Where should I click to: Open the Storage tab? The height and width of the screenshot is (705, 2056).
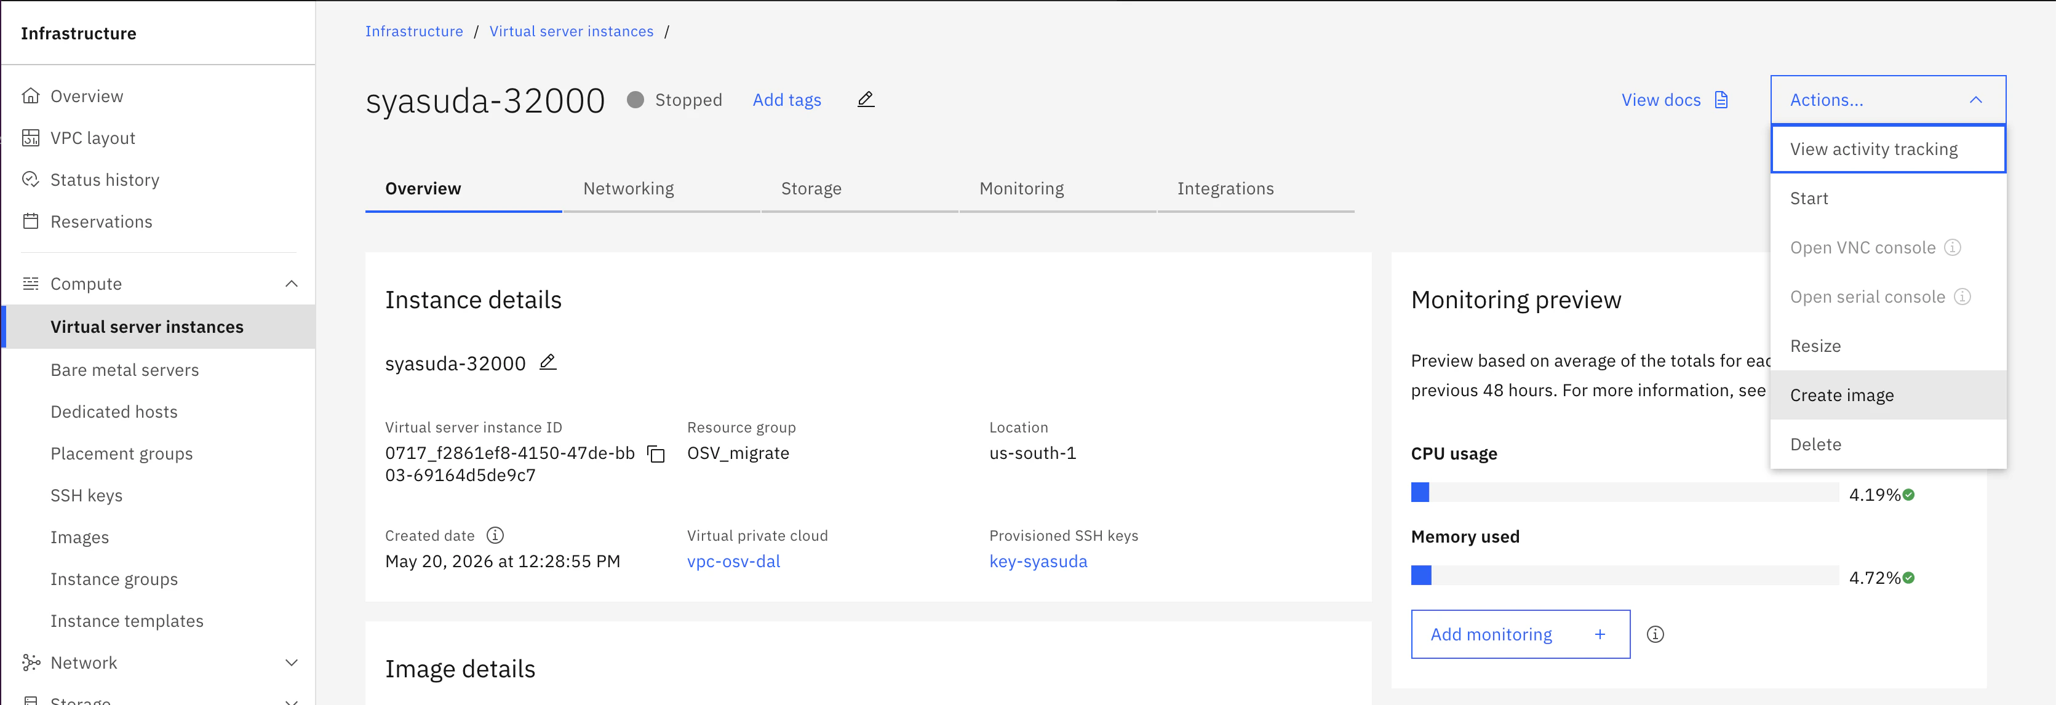859,188
